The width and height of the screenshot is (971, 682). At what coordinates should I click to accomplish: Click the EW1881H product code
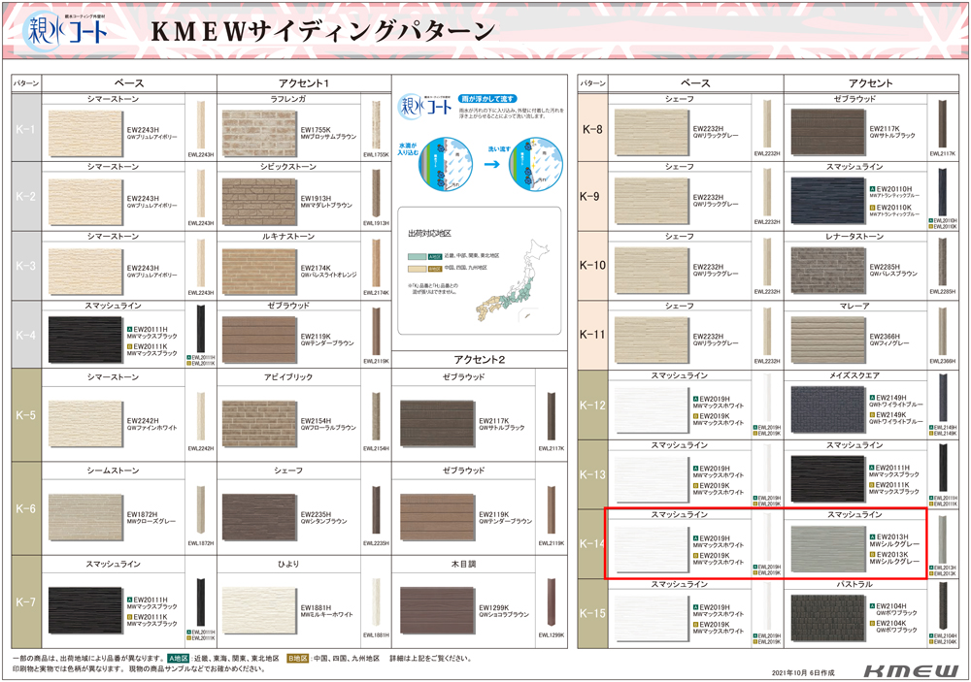tap(316, 607)
